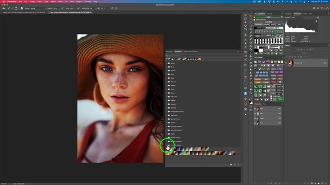Click the Color Harmonies 2 folder label
Image resolution: width=330 pixels, height=185 pixels.
pos(176,130)
